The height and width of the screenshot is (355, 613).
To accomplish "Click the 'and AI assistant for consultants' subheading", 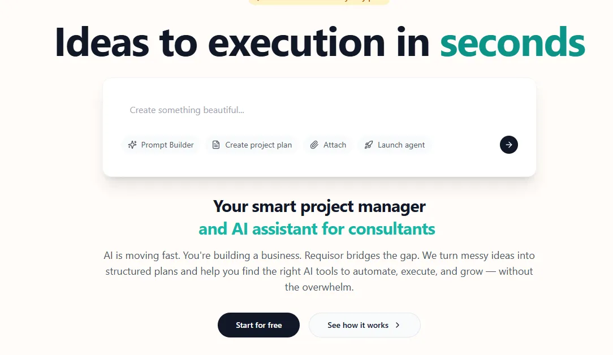I will [317, 229].
